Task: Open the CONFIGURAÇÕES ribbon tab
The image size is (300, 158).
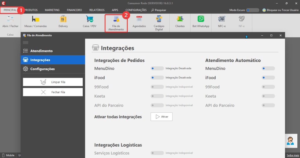Action: [136, 10]
